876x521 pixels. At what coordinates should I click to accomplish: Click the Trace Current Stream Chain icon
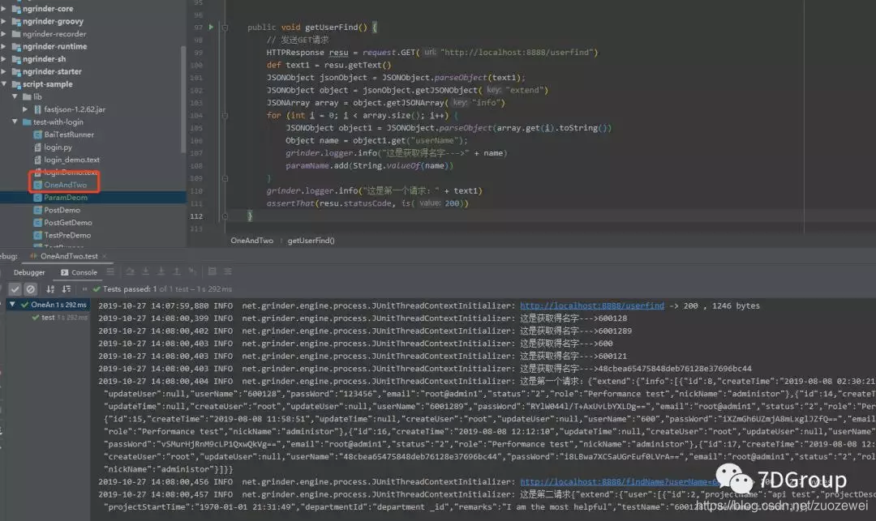[x=228, y=271]
